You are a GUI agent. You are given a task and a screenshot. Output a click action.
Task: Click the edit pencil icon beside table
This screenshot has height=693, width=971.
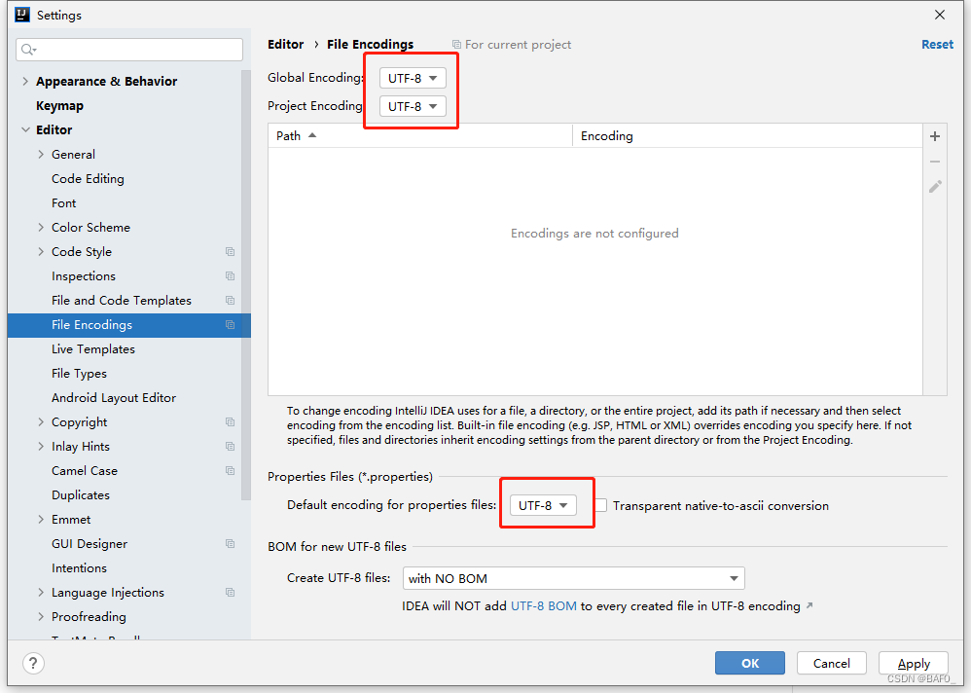[935, 187]
